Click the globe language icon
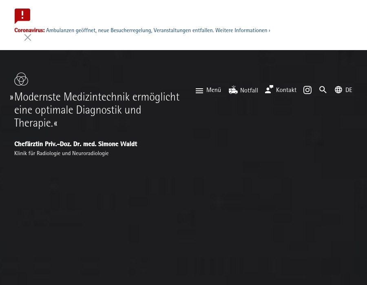 coord(338,90)
